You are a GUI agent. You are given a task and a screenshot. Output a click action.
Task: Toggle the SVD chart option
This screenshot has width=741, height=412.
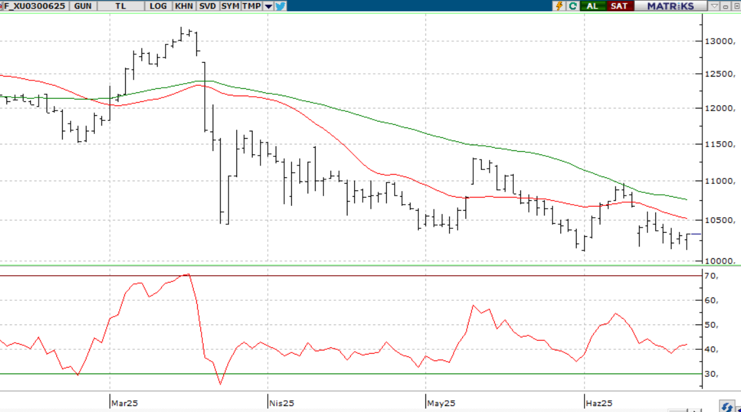(208, 6)
